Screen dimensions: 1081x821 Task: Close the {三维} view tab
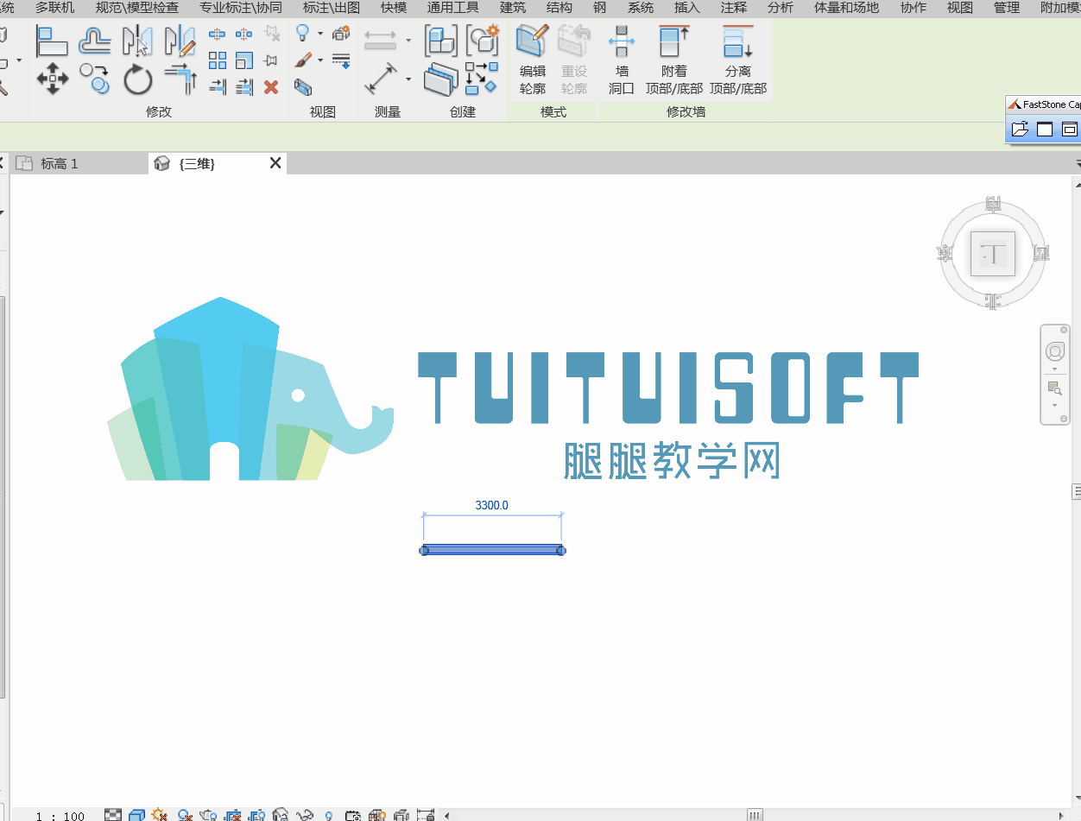pyautogui.click(x=275, y=162)
